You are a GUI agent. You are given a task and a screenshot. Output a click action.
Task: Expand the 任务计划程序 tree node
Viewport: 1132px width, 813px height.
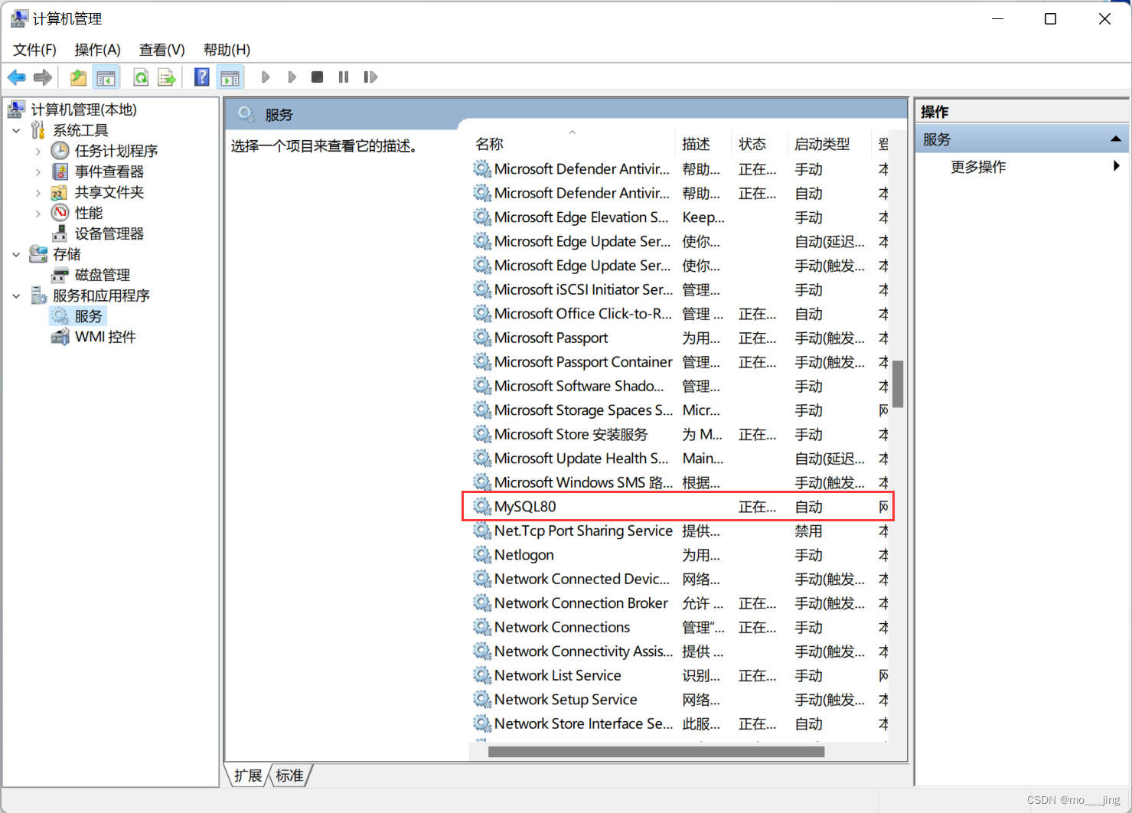tap(38, 152)
